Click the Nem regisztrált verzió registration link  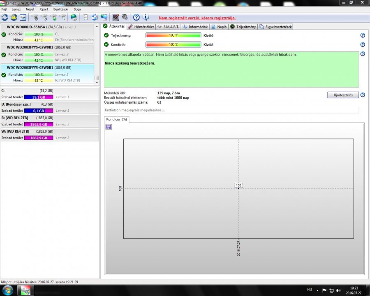[x=197, y=18]
